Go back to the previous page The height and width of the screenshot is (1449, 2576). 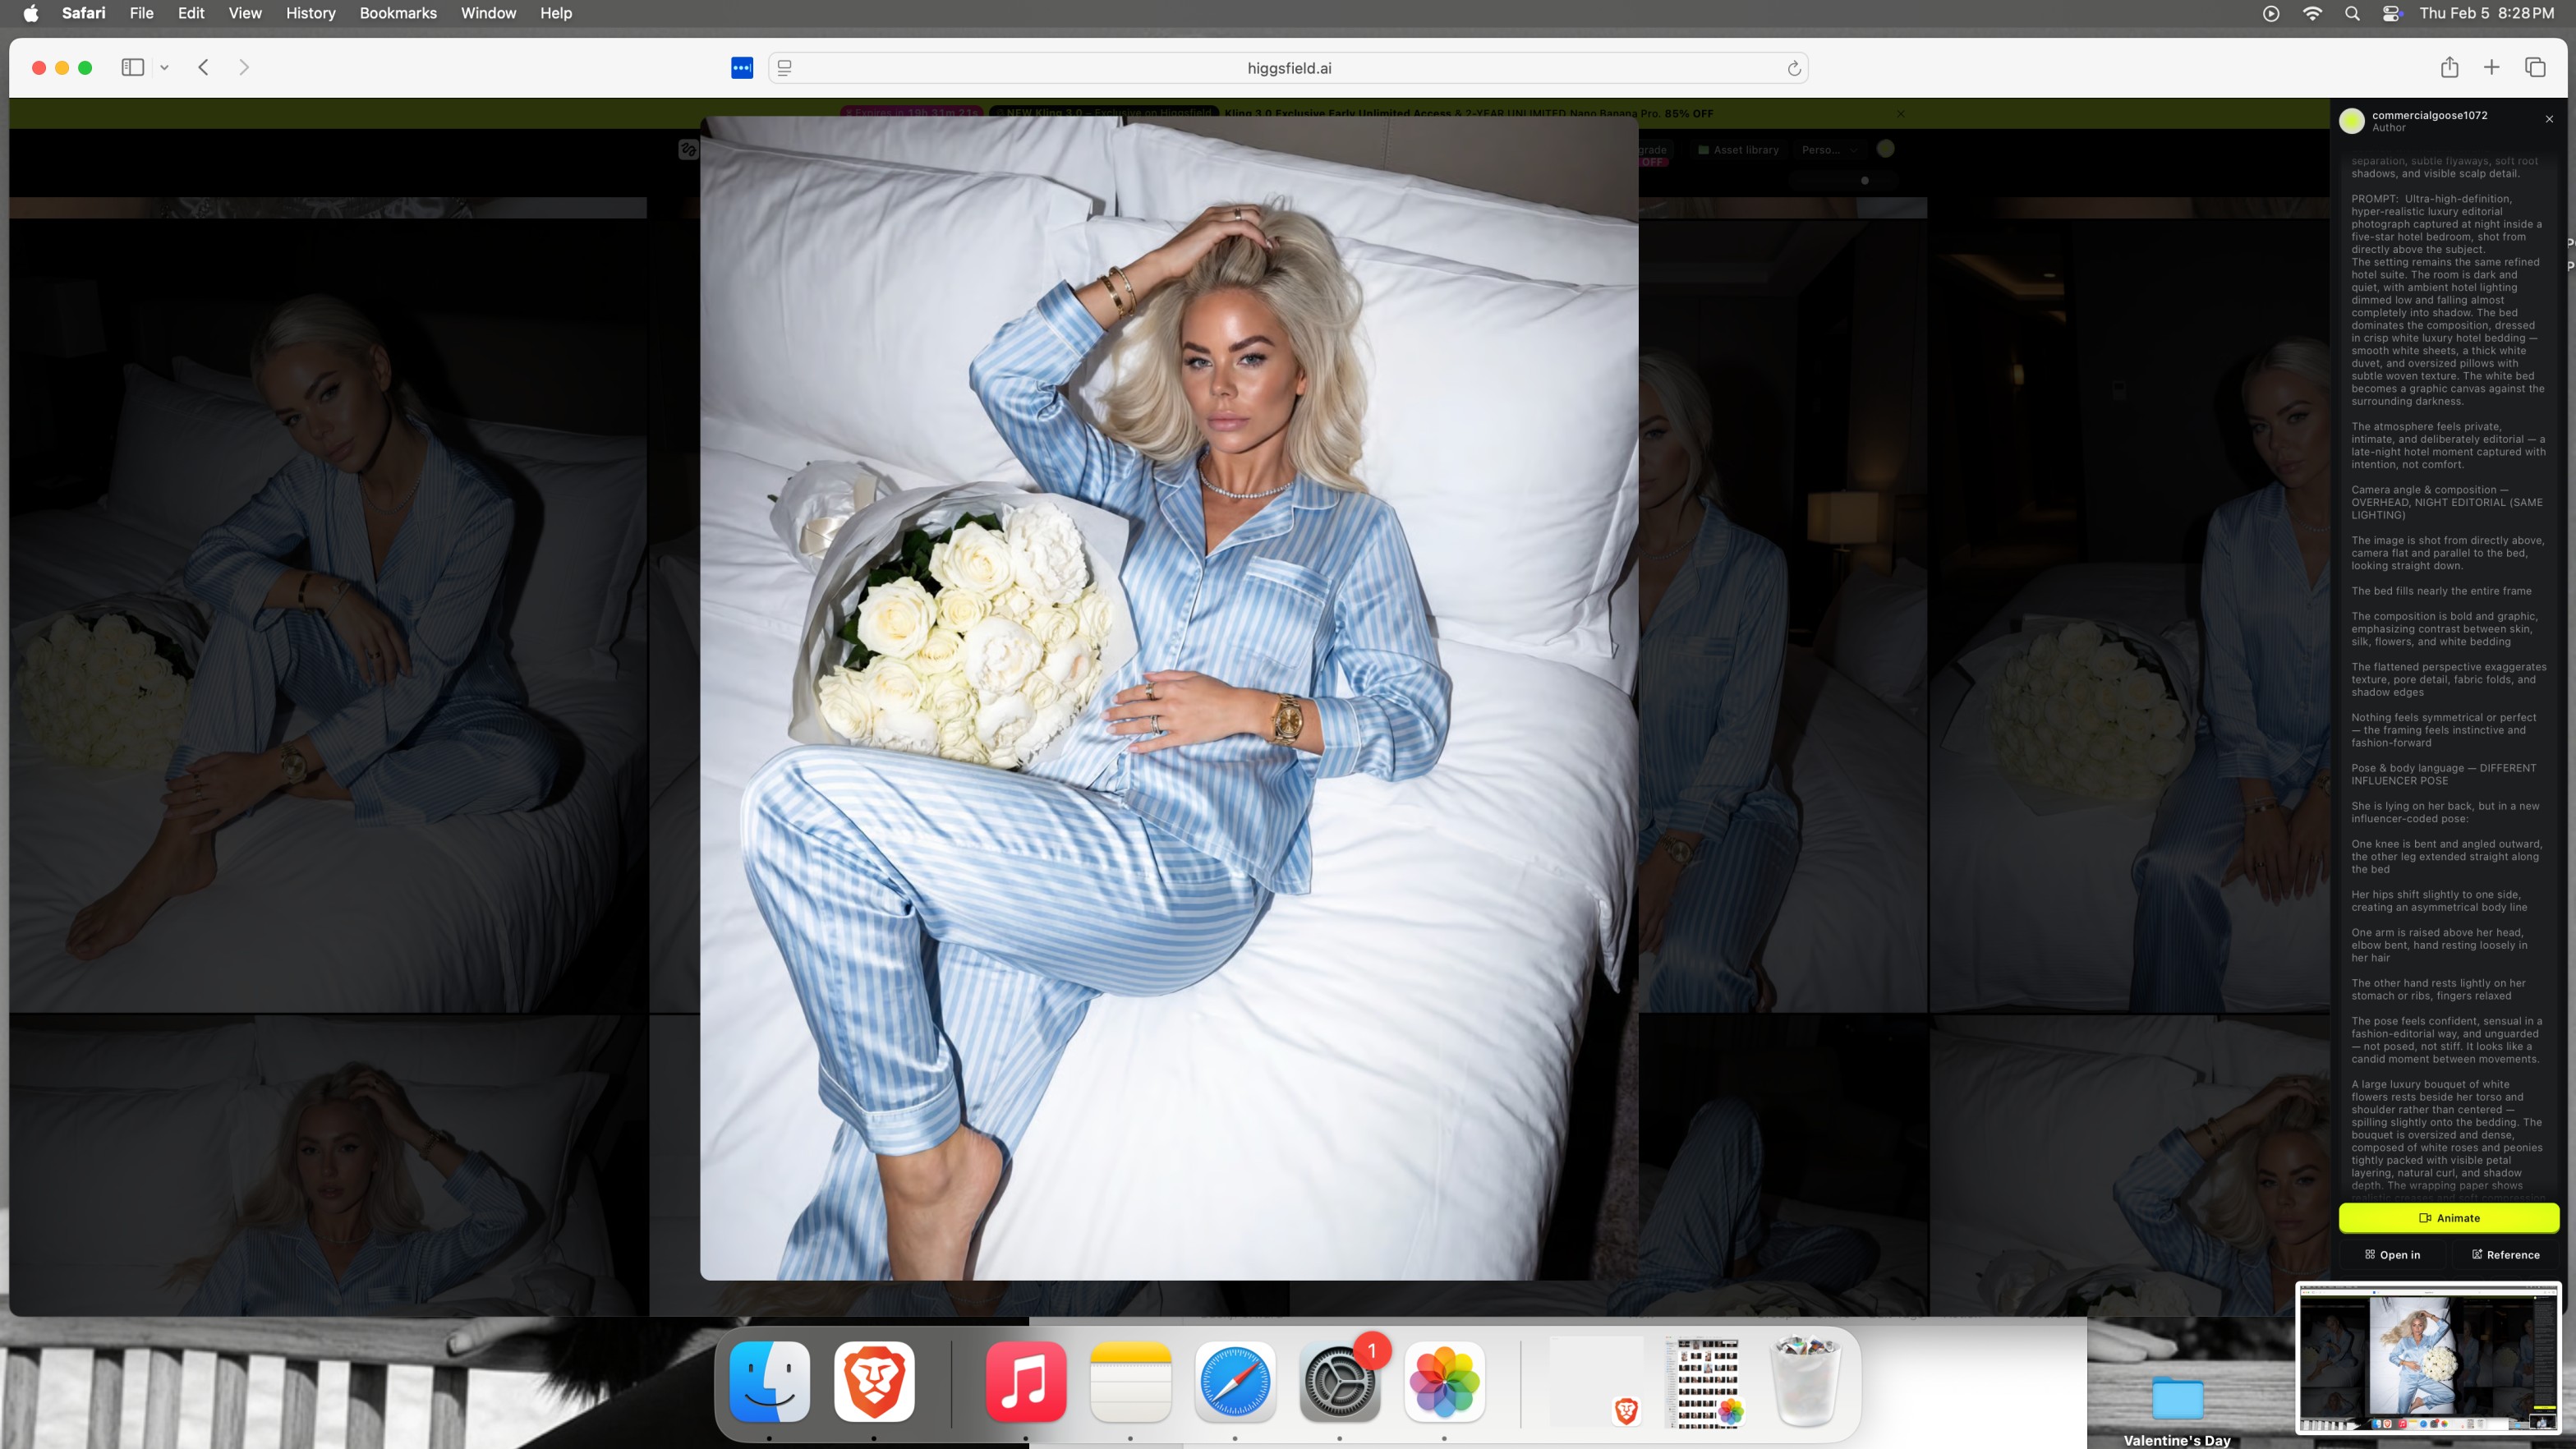(x=203, y=68)
